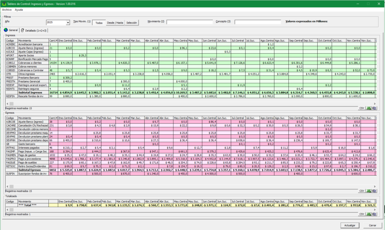Image resolution: width=385 pixels, height=230 pixels.
Task: Open the Archivo menu
Action: (x=7, y=9)
